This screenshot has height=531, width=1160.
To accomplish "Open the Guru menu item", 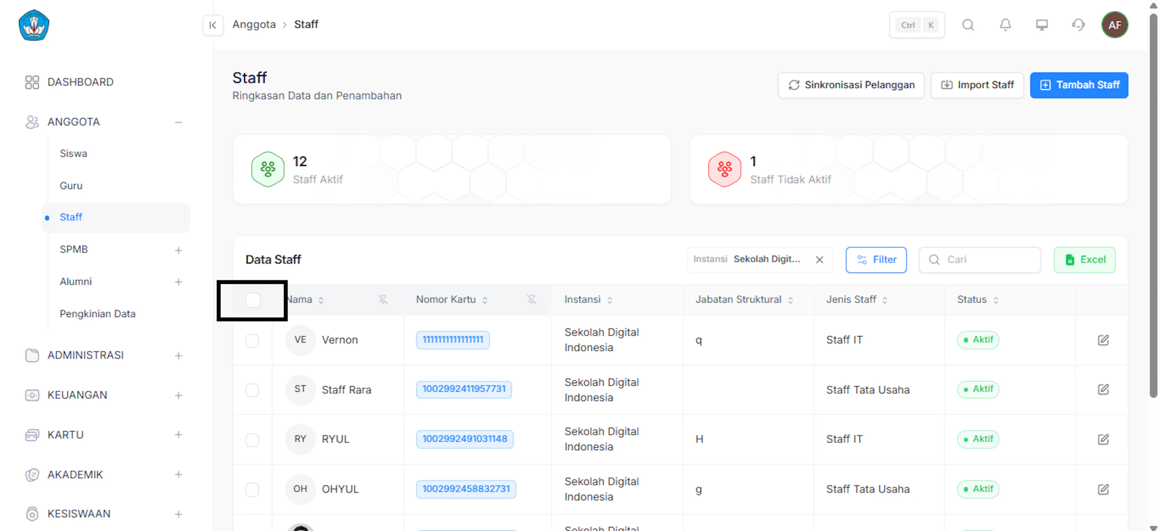I will click(71, 186).
